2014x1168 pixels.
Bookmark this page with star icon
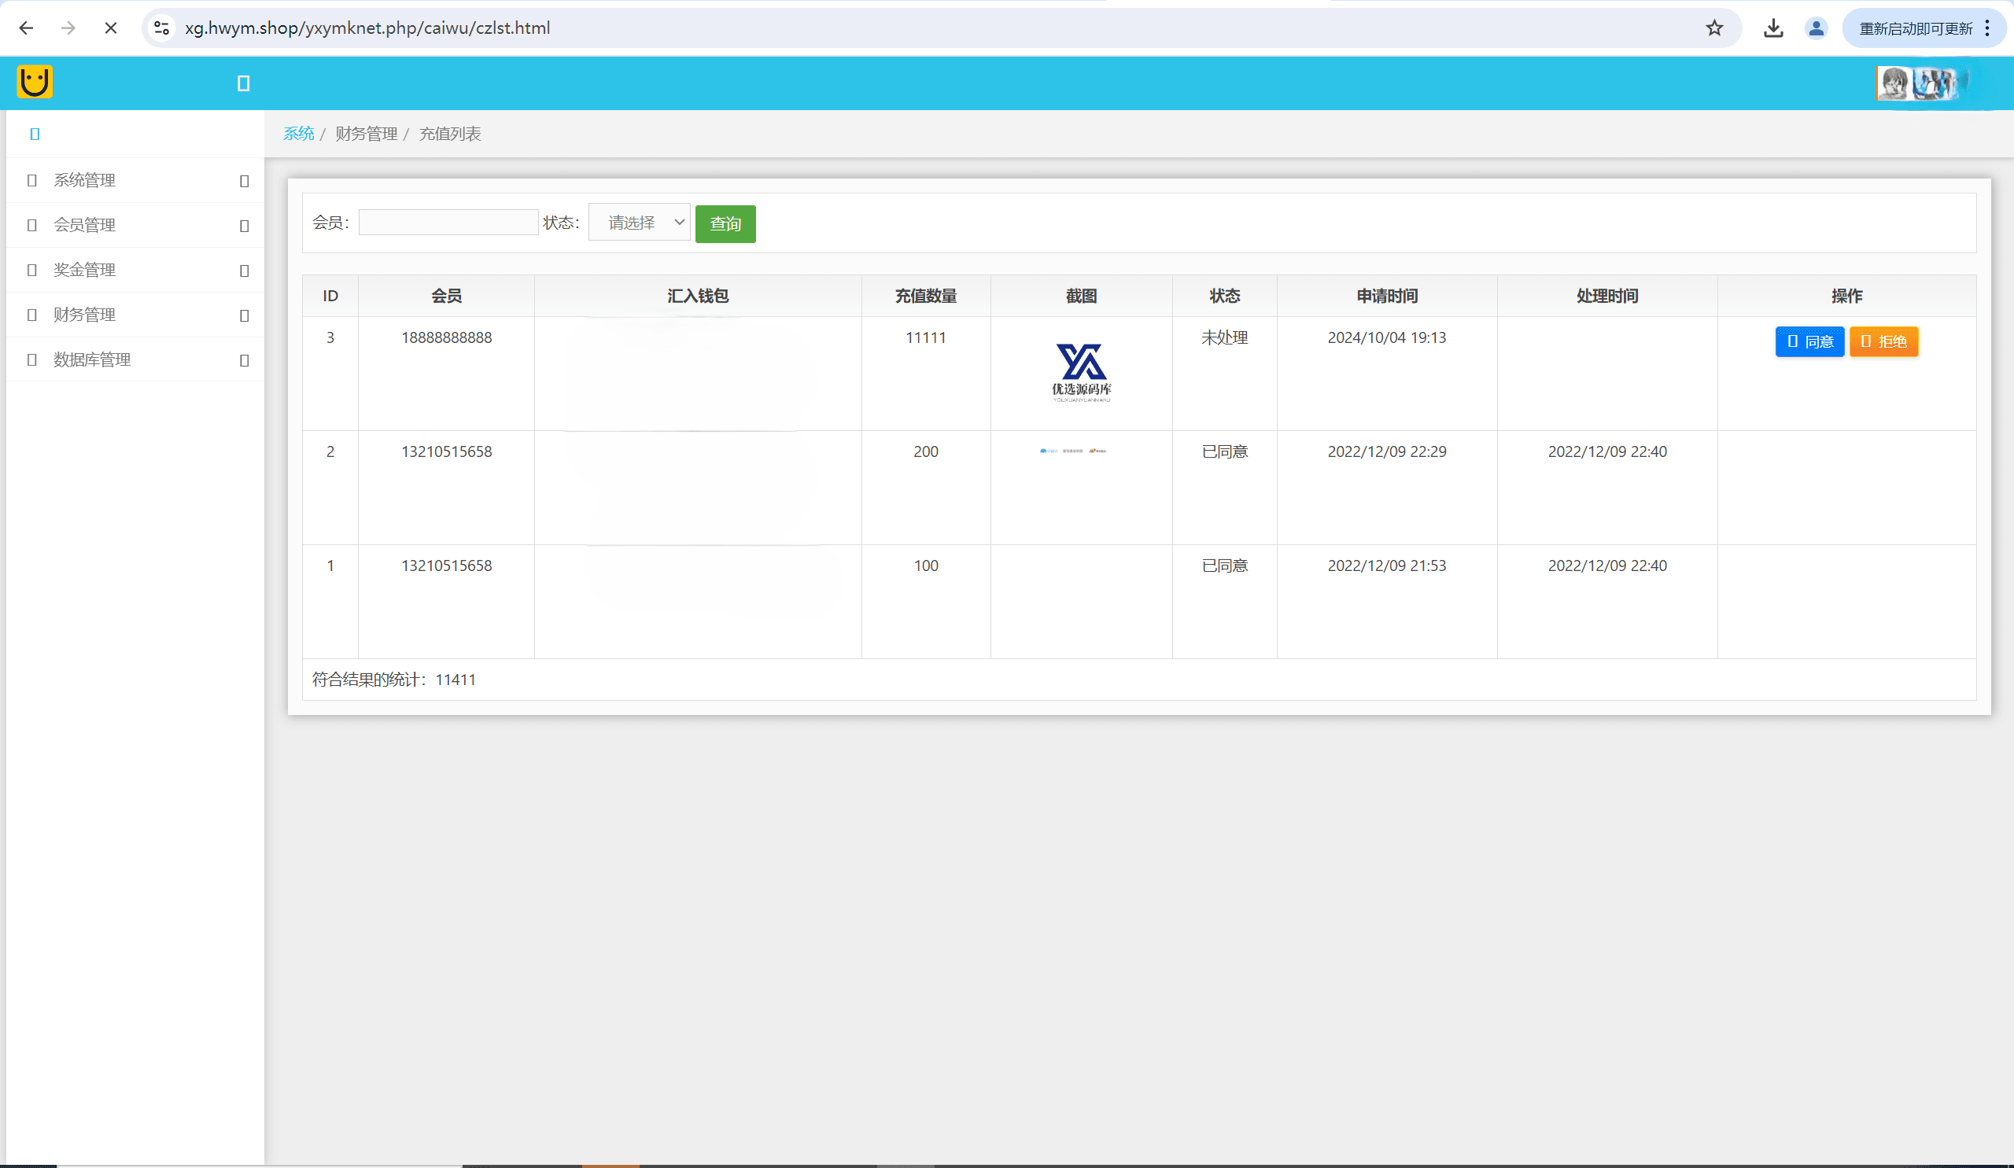coord(1714,28)
